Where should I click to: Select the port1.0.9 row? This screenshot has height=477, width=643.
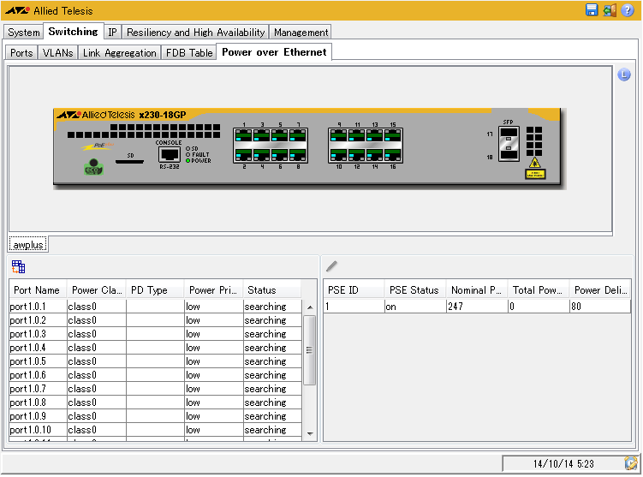[156, 416]
